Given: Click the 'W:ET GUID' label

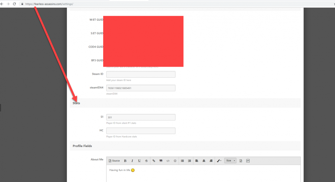Looking at the screenshot, I should (96, 20).
